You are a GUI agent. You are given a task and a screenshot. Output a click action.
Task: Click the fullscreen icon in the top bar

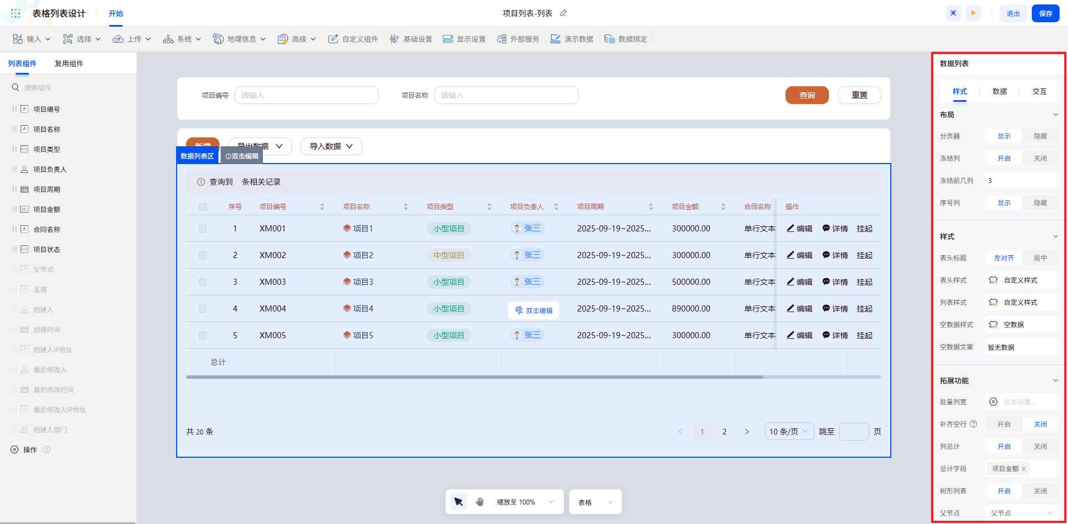953,13
